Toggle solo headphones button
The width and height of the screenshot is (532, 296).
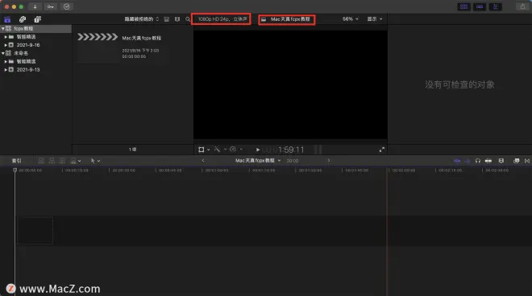[478, 161]
